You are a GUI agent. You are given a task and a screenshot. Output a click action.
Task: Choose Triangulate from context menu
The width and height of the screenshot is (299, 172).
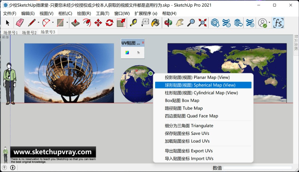pos(203,126)
